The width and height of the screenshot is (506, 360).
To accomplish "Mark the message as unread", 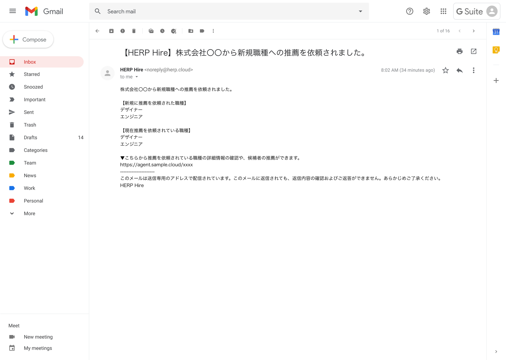I will (x=151, y=31).
